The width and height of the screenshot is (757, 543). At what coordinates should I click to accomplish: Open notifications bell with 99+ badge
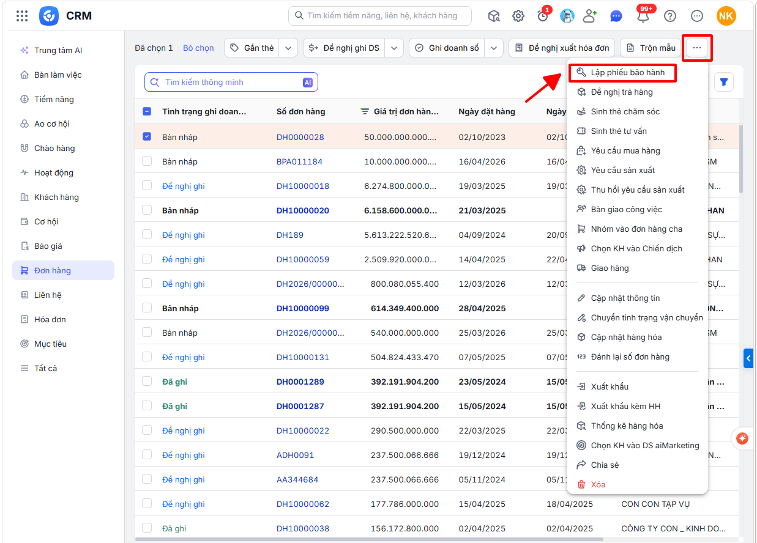643,16
